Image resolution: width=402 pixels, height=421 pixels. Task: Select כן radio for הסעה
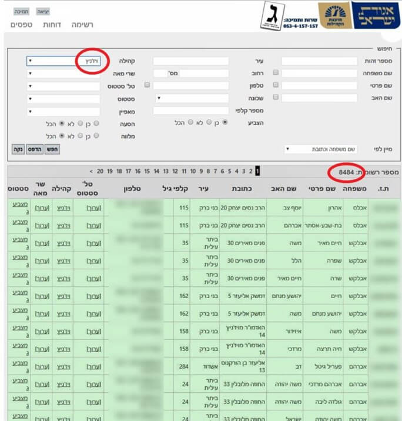click(x=96, y=124)
